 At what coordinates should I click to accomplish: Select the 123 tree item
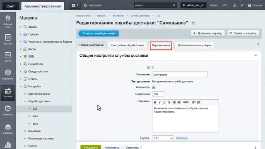(35, 108)
